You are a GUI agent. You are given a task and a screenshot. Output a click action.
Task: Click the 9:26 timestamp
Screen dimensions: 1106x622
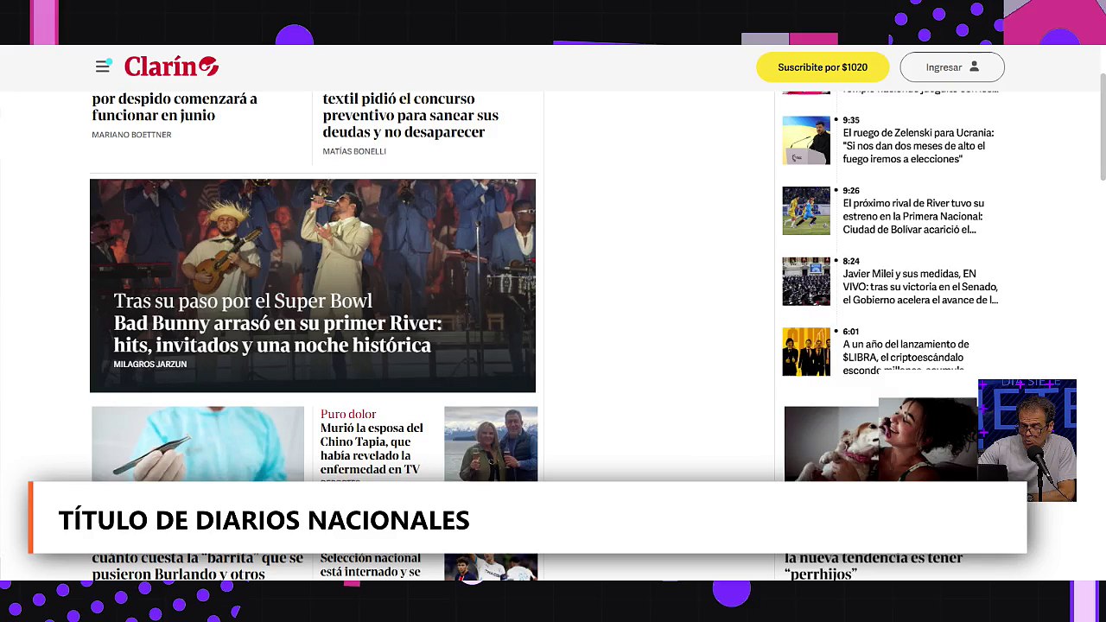pos(851,191)
